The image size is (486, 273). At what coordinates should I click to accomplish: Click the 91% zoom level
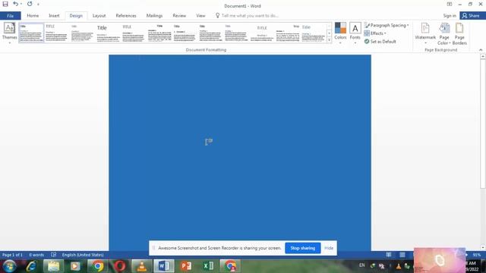point(477,255)
